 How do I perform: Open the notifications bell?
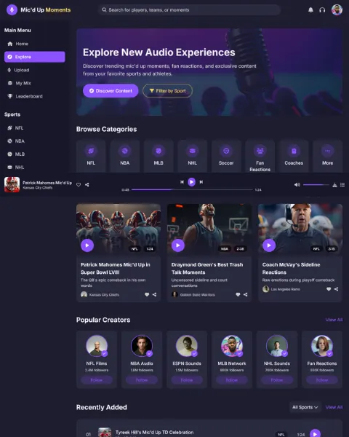(x=310, y=10)
